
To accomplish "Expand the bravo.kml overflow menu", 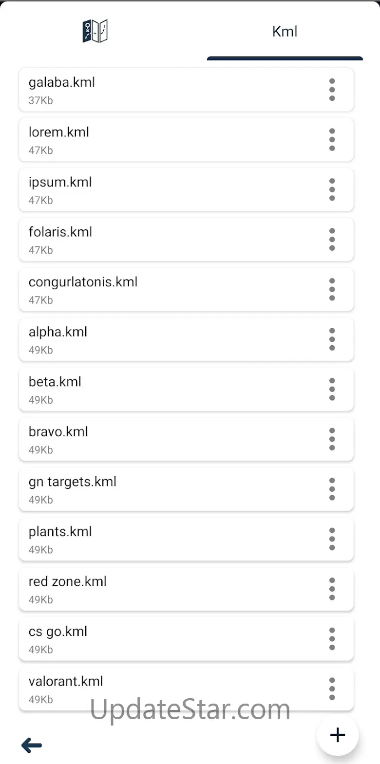I will click(x=332, y=439).
